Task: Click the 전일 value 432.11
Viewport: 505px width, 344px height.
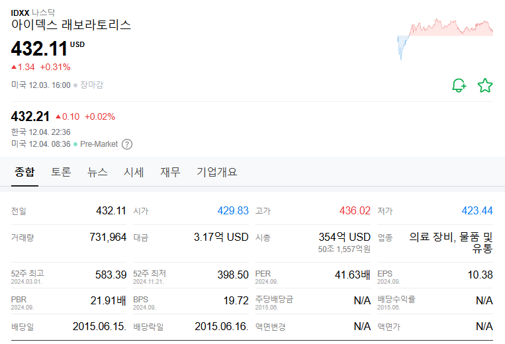Action: pyautogui.click(x=111, y=211)
